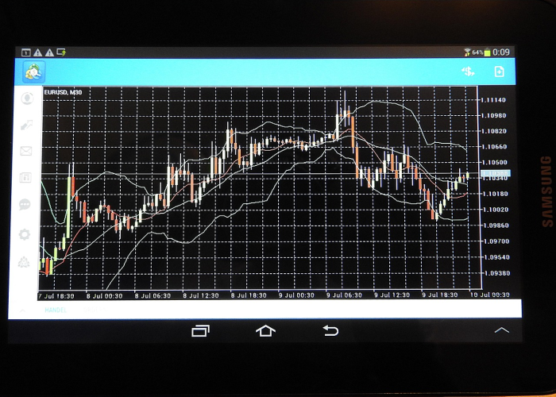Switch to the HANDEL tab
The height and width of the screenshot is (397, 556).
pyautogui.click(x=56, y=310)
